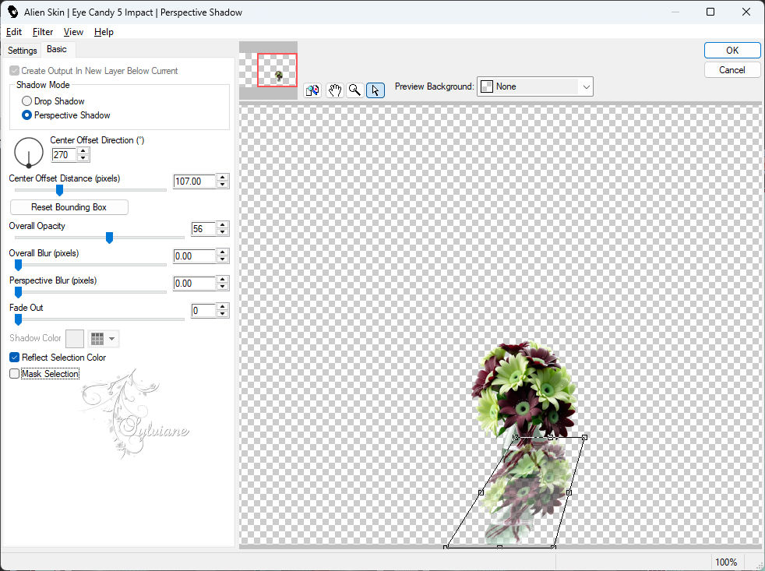Image resolution: width=765 pixels, height=571 pixels.
Task: Click the Overall Opacity slider handle
Action: click(x=109, y=238)
